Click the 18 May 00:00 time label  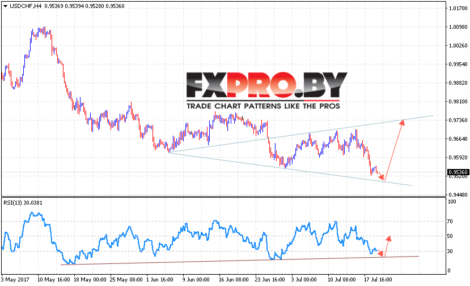[90, 280]
